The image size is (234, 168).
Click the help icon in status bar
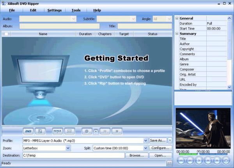click(169, 163)
